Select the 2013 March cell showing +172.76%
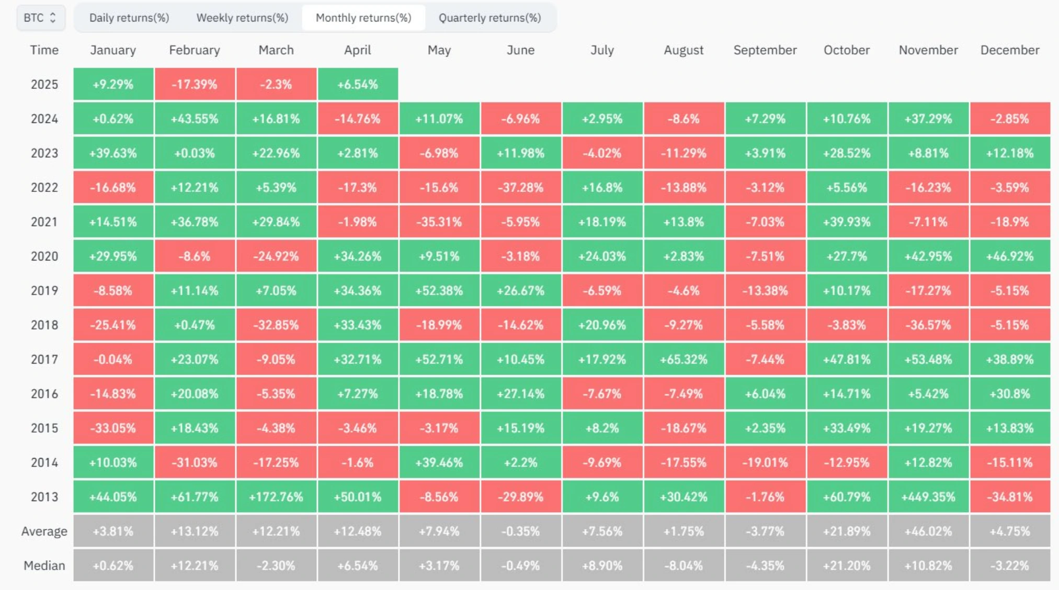This screenshot has width=1059, height=590. [276, 497]
